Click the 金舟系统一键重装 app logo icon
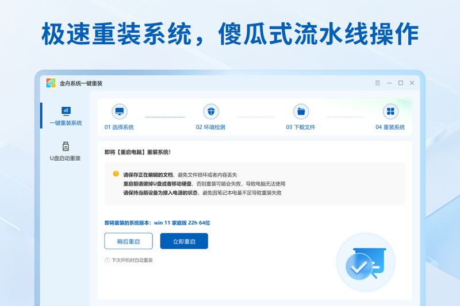Viewport: 460px width, 306px height. click(51, 83)
